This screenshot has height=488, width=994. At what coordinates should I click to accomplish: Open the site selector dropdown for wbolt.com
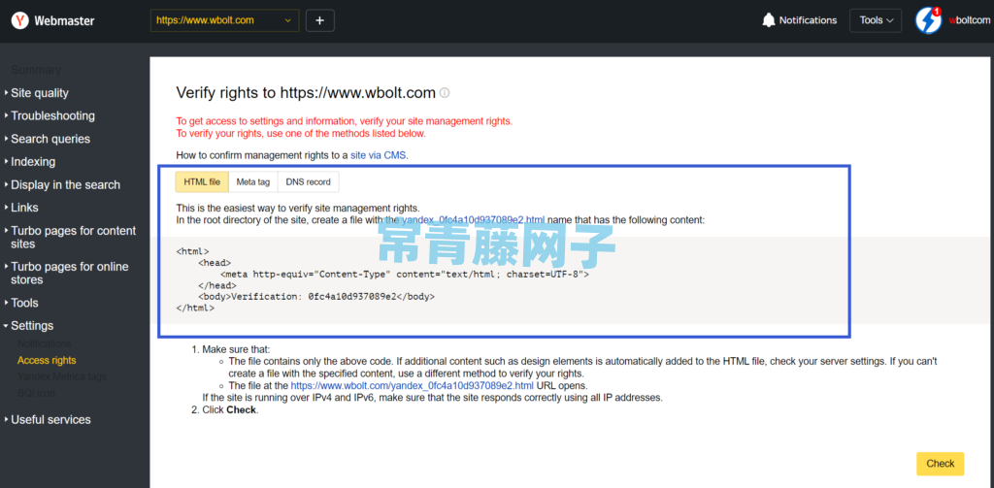(x=224, y=20)
